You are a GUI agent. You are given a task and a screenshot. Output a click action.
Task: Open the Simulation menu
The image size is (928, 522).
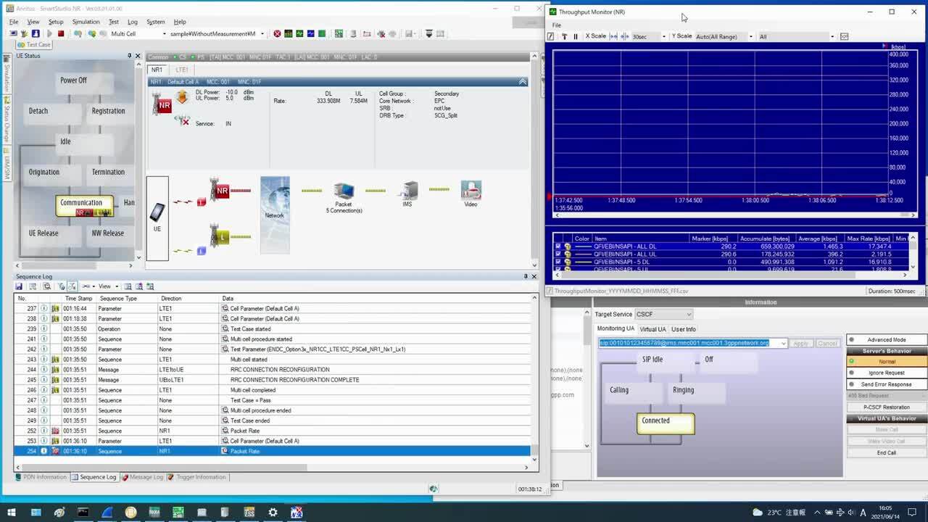[86, 22]
